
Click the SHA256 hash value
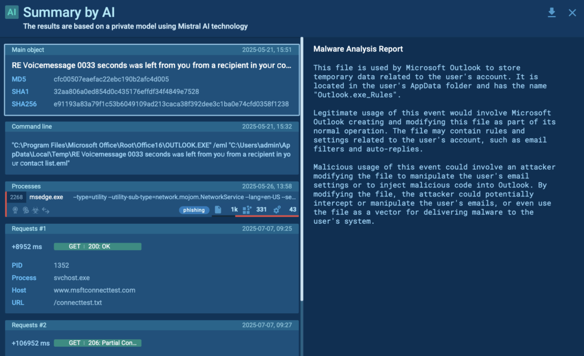point(171,104)
